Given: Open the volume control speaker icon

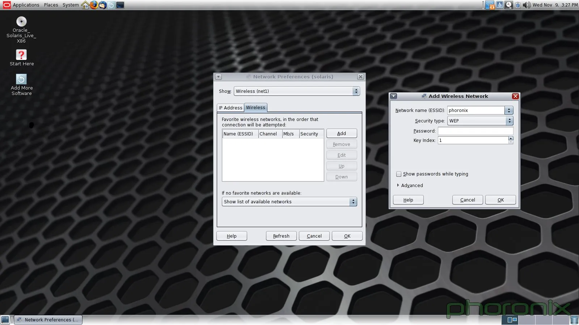Looking at the screenshot, I should coord(527,5).
